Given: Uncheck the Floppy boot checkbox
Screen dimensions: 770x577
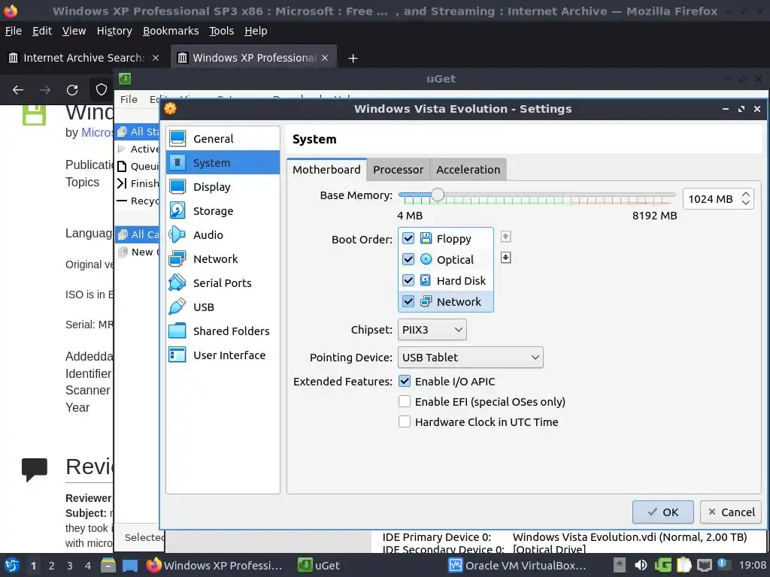Looking at the screenshot, I should click(408, 238).
